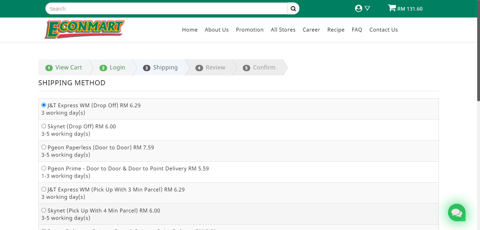Click '3-5 working day(s)' under Skynet Pick Up
Screen dimensions: 480x230
66,218
